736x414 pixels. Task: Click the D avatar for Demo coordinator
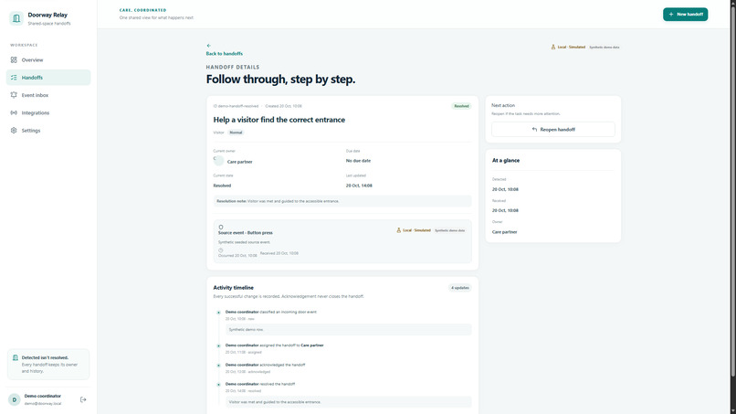tap(14, 399)
